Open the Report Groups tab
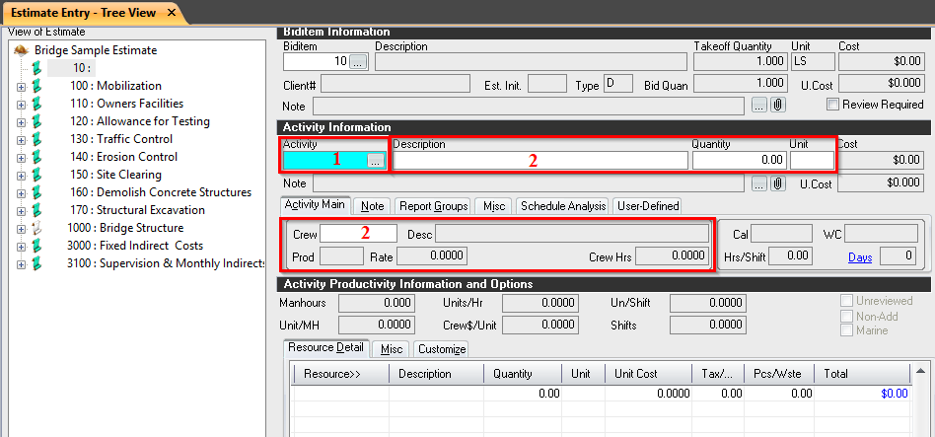 (433, 206)
